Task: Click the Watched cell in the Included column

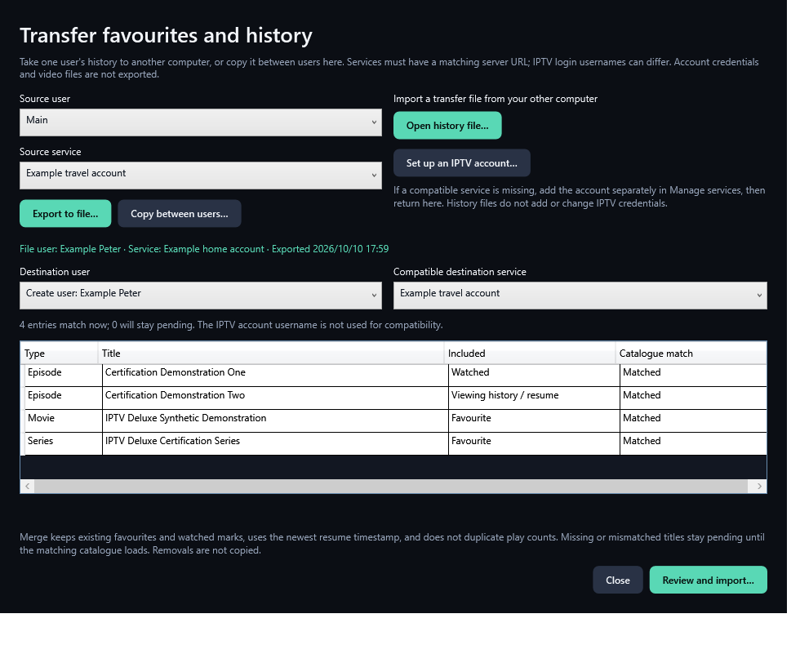Action: (534, 375)
